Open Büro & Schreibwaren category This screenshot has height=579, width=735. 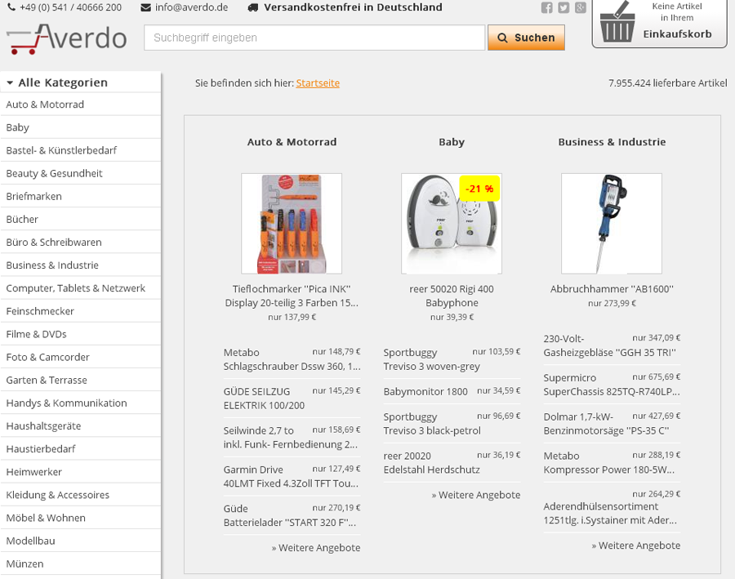(x=81, y=243)
